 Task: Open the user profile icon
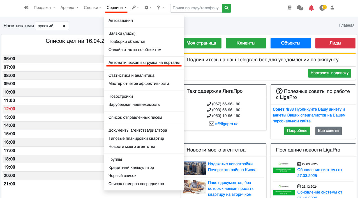pyautogui.click(x=332, y=8)
